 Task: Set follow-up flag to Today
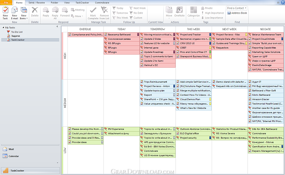(x=118, y=8)
